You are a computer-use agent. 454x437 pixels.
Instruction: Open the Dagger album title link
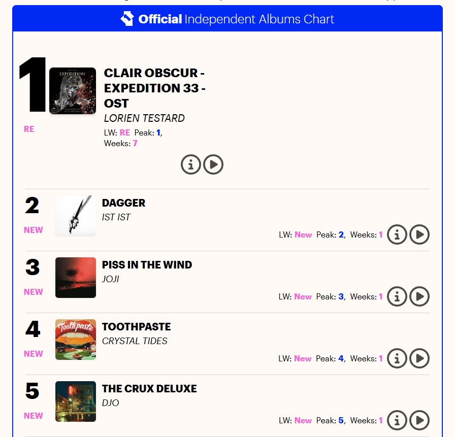click(x=124, y=203)
